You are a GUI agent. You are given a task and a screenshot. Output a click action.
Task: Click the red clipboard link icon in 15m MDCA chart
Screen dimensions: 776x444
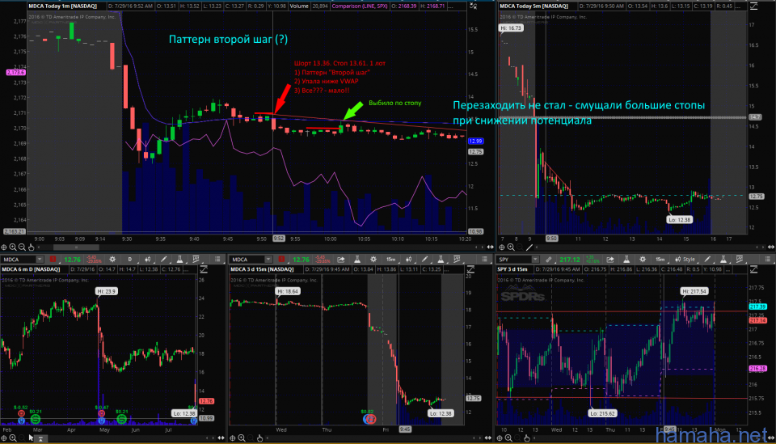click(x=281, y=260)
